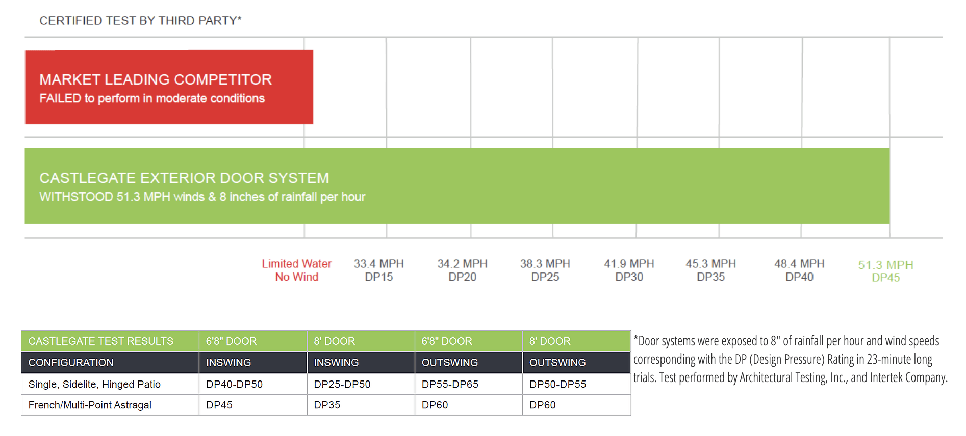Select the "CONFIGURATION" row label
Viewport: 966px width, 436px height.
[110, 363]
